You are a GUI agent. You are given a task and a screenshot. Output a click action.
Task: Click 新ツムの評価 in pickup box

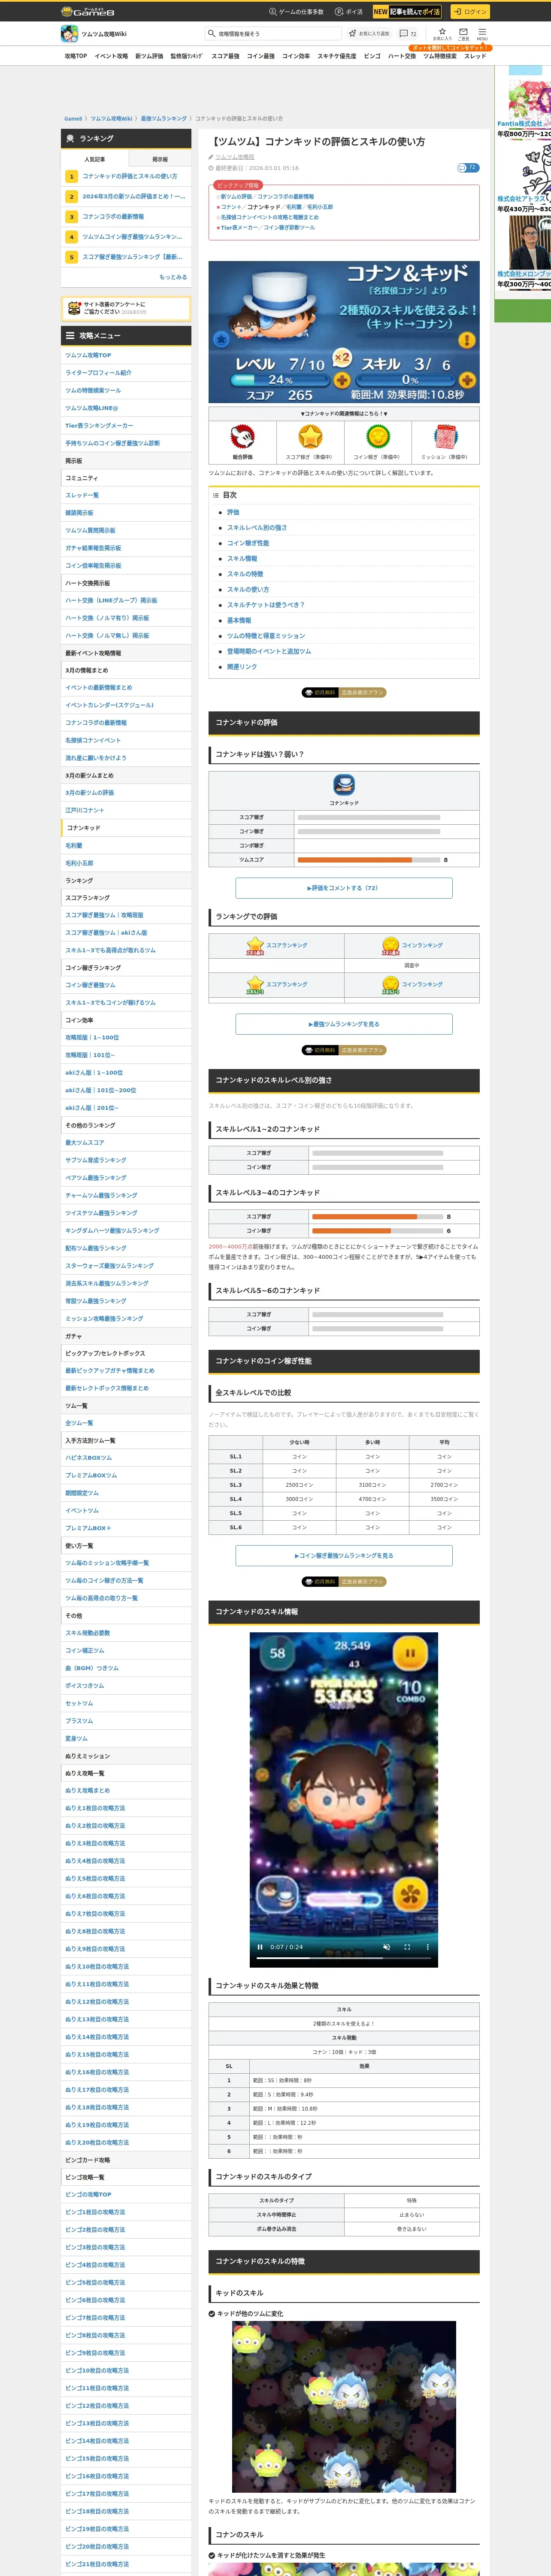click(237, 197)
